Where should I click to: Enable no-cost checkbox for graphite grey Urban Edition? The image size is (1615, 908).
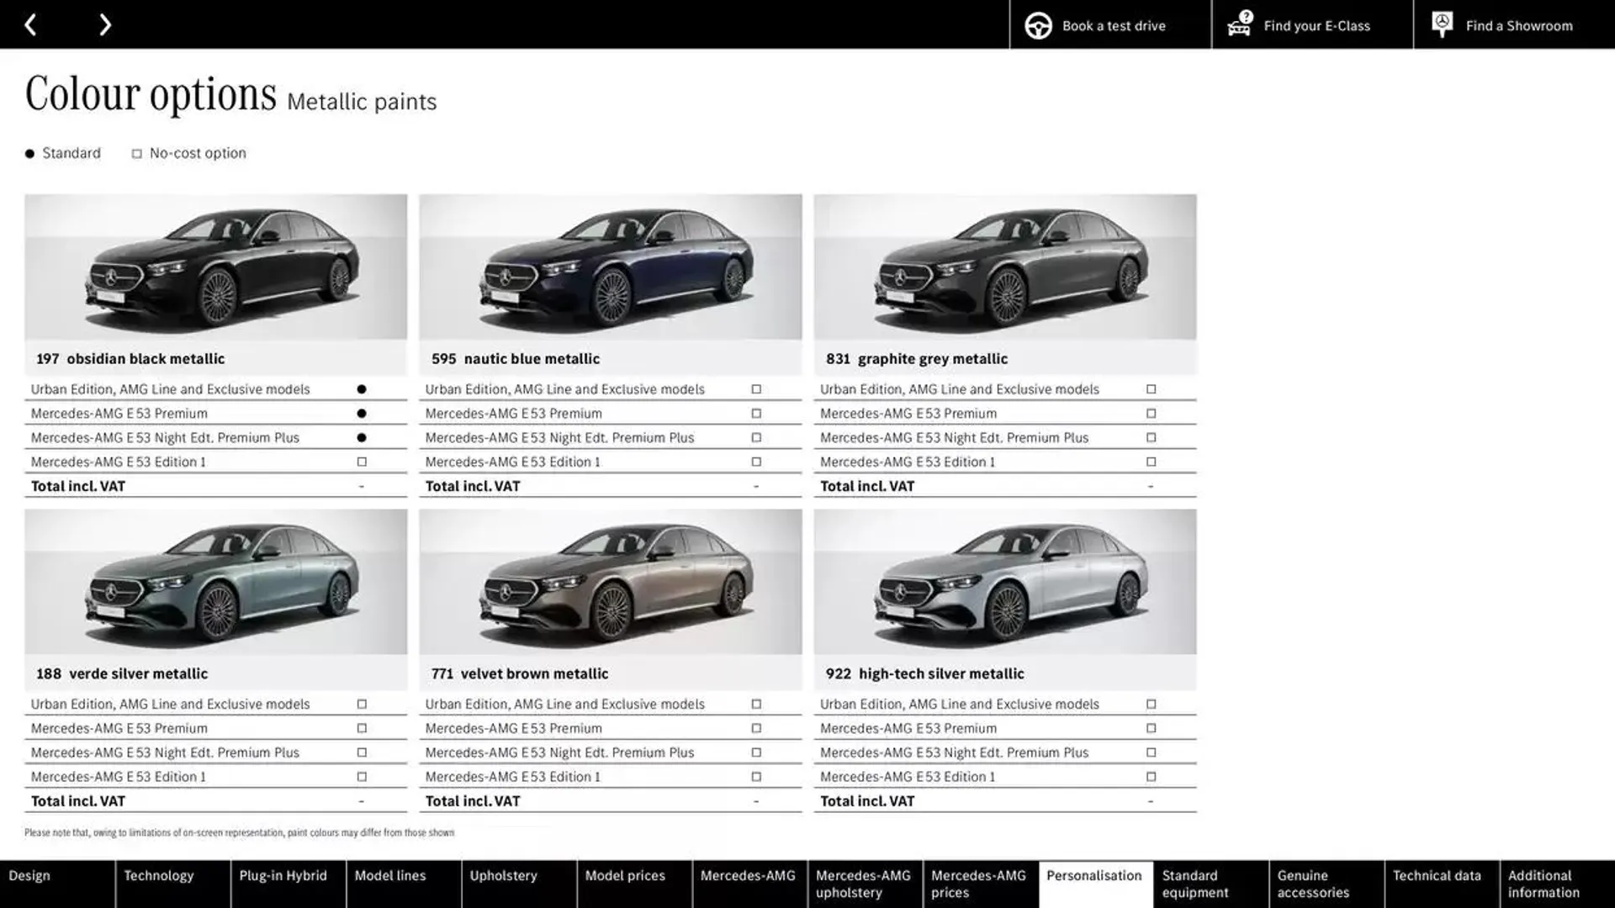click(1150, 388)
